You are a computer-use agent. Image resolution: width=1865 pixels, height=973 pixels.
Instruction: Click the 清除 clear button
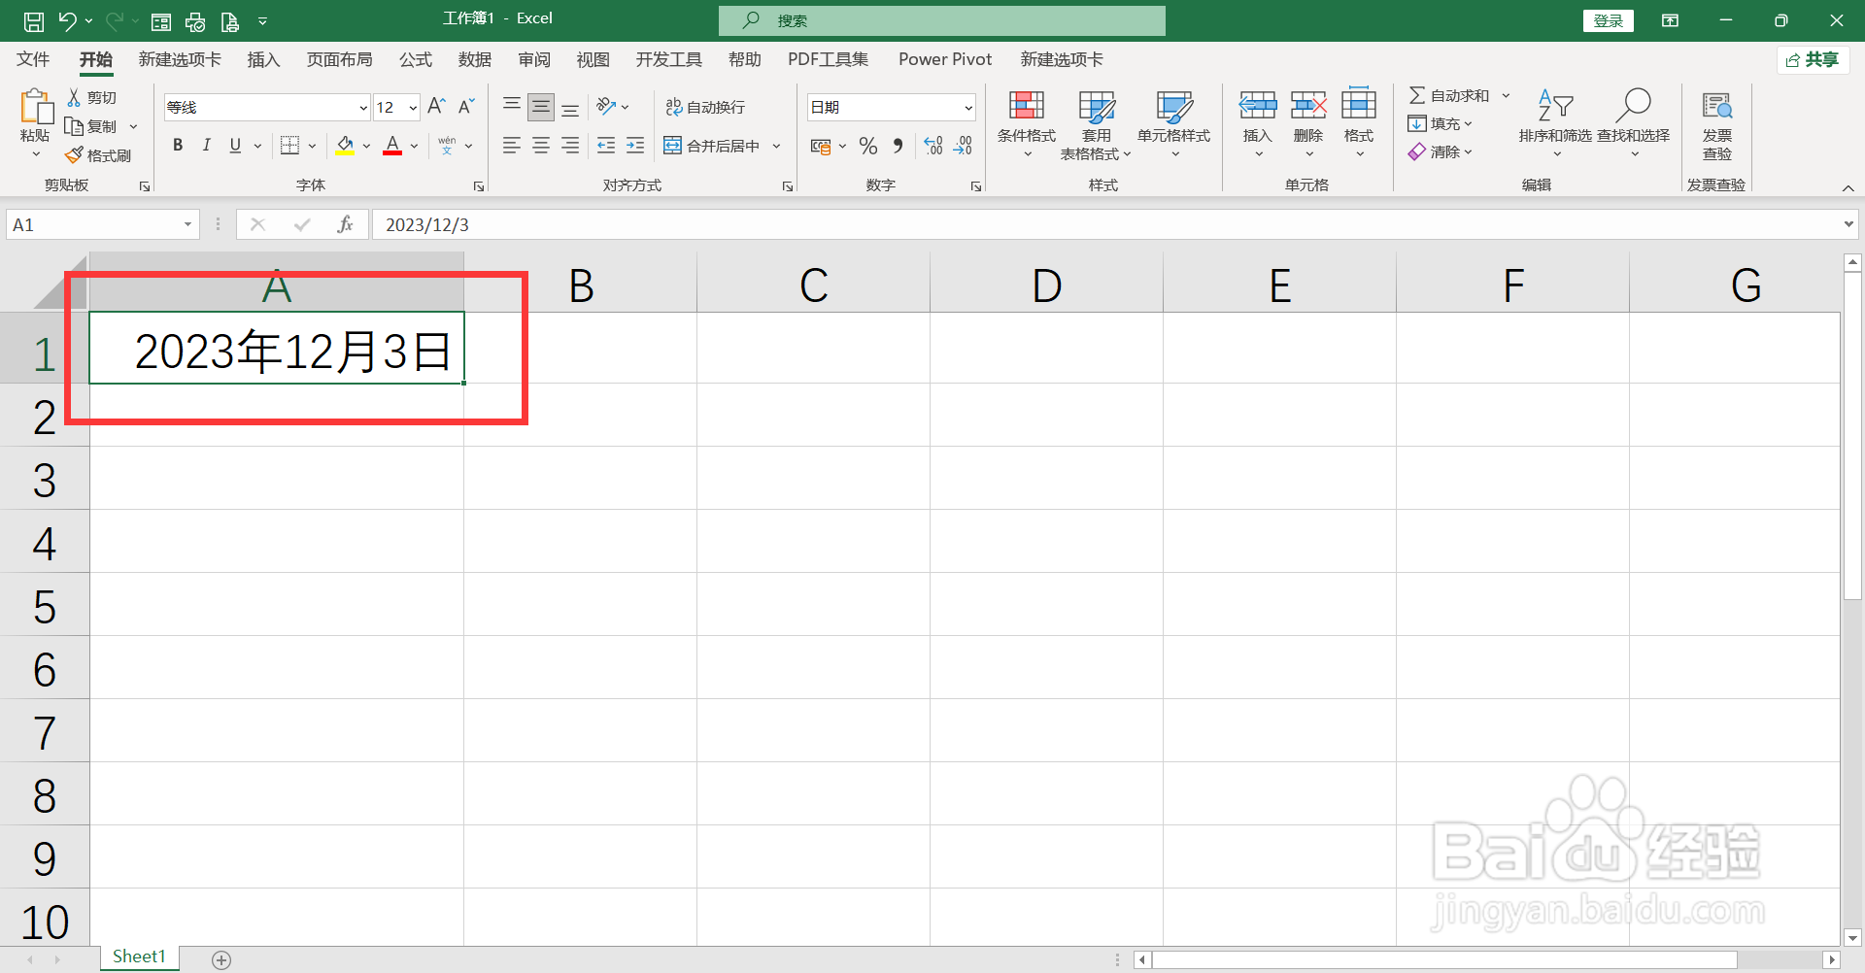coord(1441,151)
